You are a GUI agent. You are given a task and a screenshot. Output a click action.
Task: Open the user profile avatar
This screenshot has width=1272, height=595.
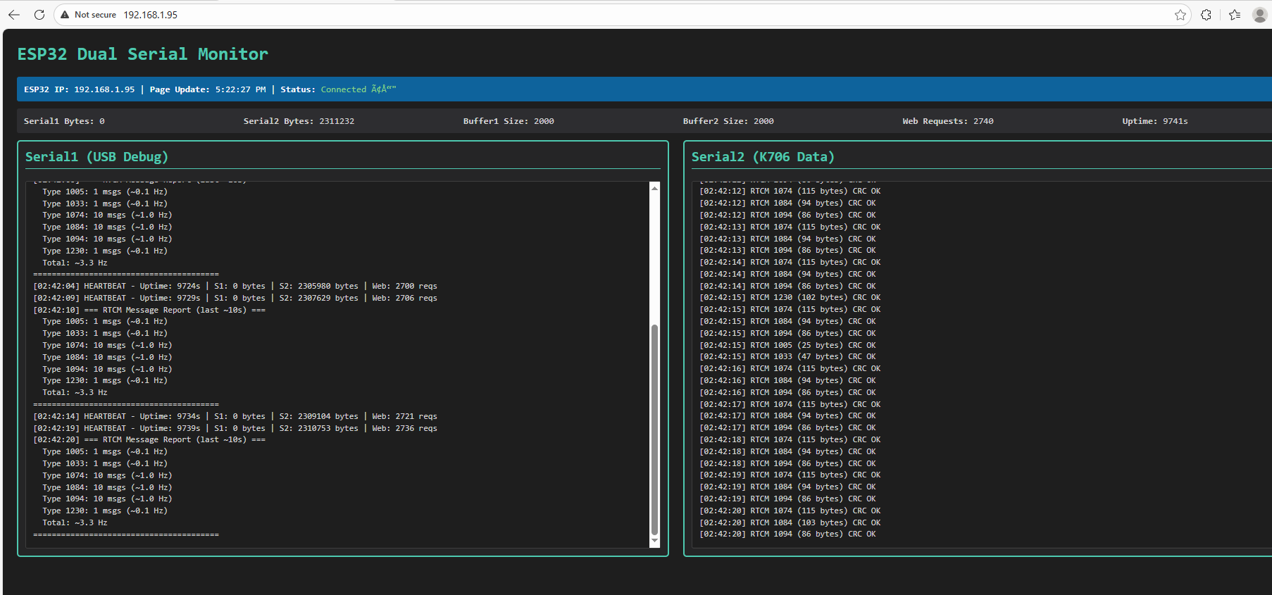click(1259, 15)
